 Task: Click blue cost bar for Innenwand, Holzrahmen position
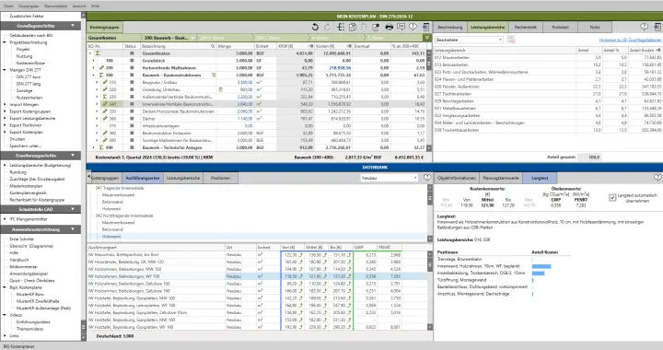[541, 266]
